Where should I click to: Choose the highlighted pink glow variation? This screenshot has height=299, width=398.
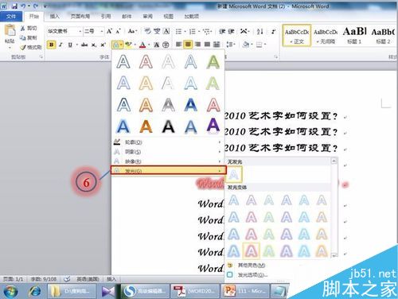pyautogui.click(x=251, y=250)
